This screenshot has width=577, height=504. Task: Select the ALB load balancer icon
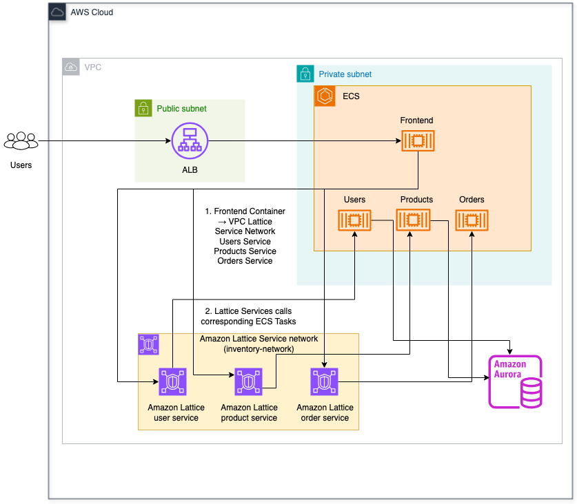pos(190,140)
